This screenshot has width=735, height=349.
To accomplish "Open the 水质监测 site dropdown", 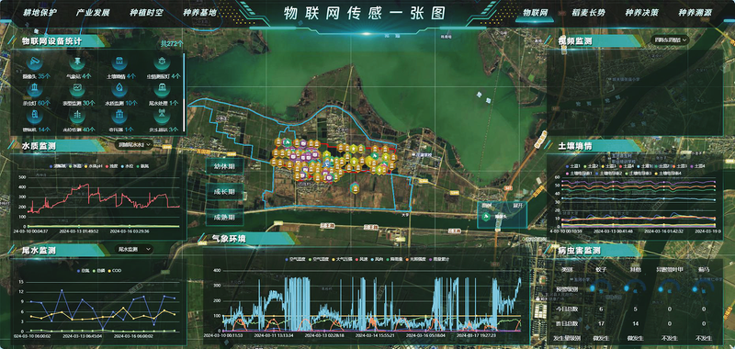I will tap(135, 145).
